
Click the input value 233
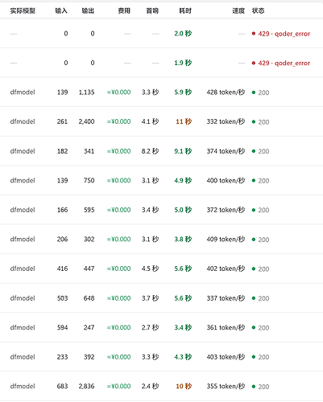click(x=62, y=357)
